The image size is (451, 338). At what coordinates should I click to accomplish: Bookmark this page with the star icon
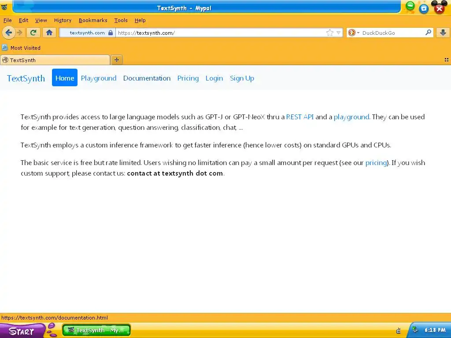[329, 33]
